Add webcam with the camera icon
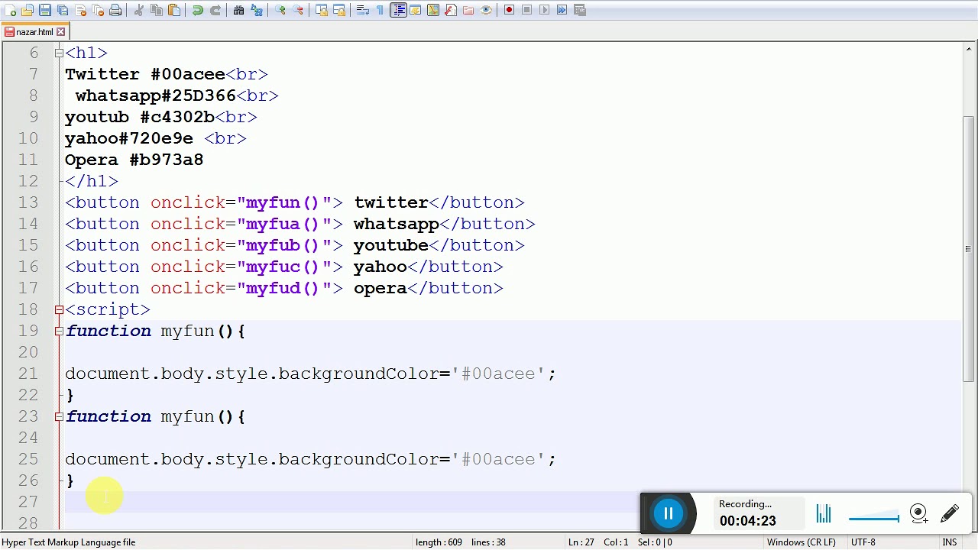 pyautogui.click(x=918, y=513)
